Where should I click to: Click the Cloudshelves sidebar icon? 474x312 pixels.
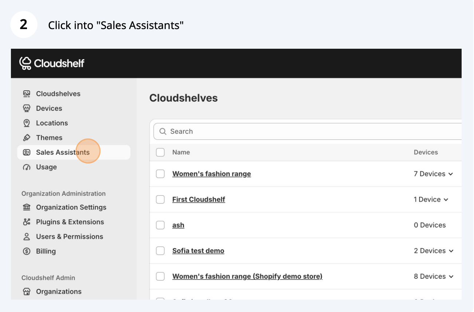(x=27, y=94)
